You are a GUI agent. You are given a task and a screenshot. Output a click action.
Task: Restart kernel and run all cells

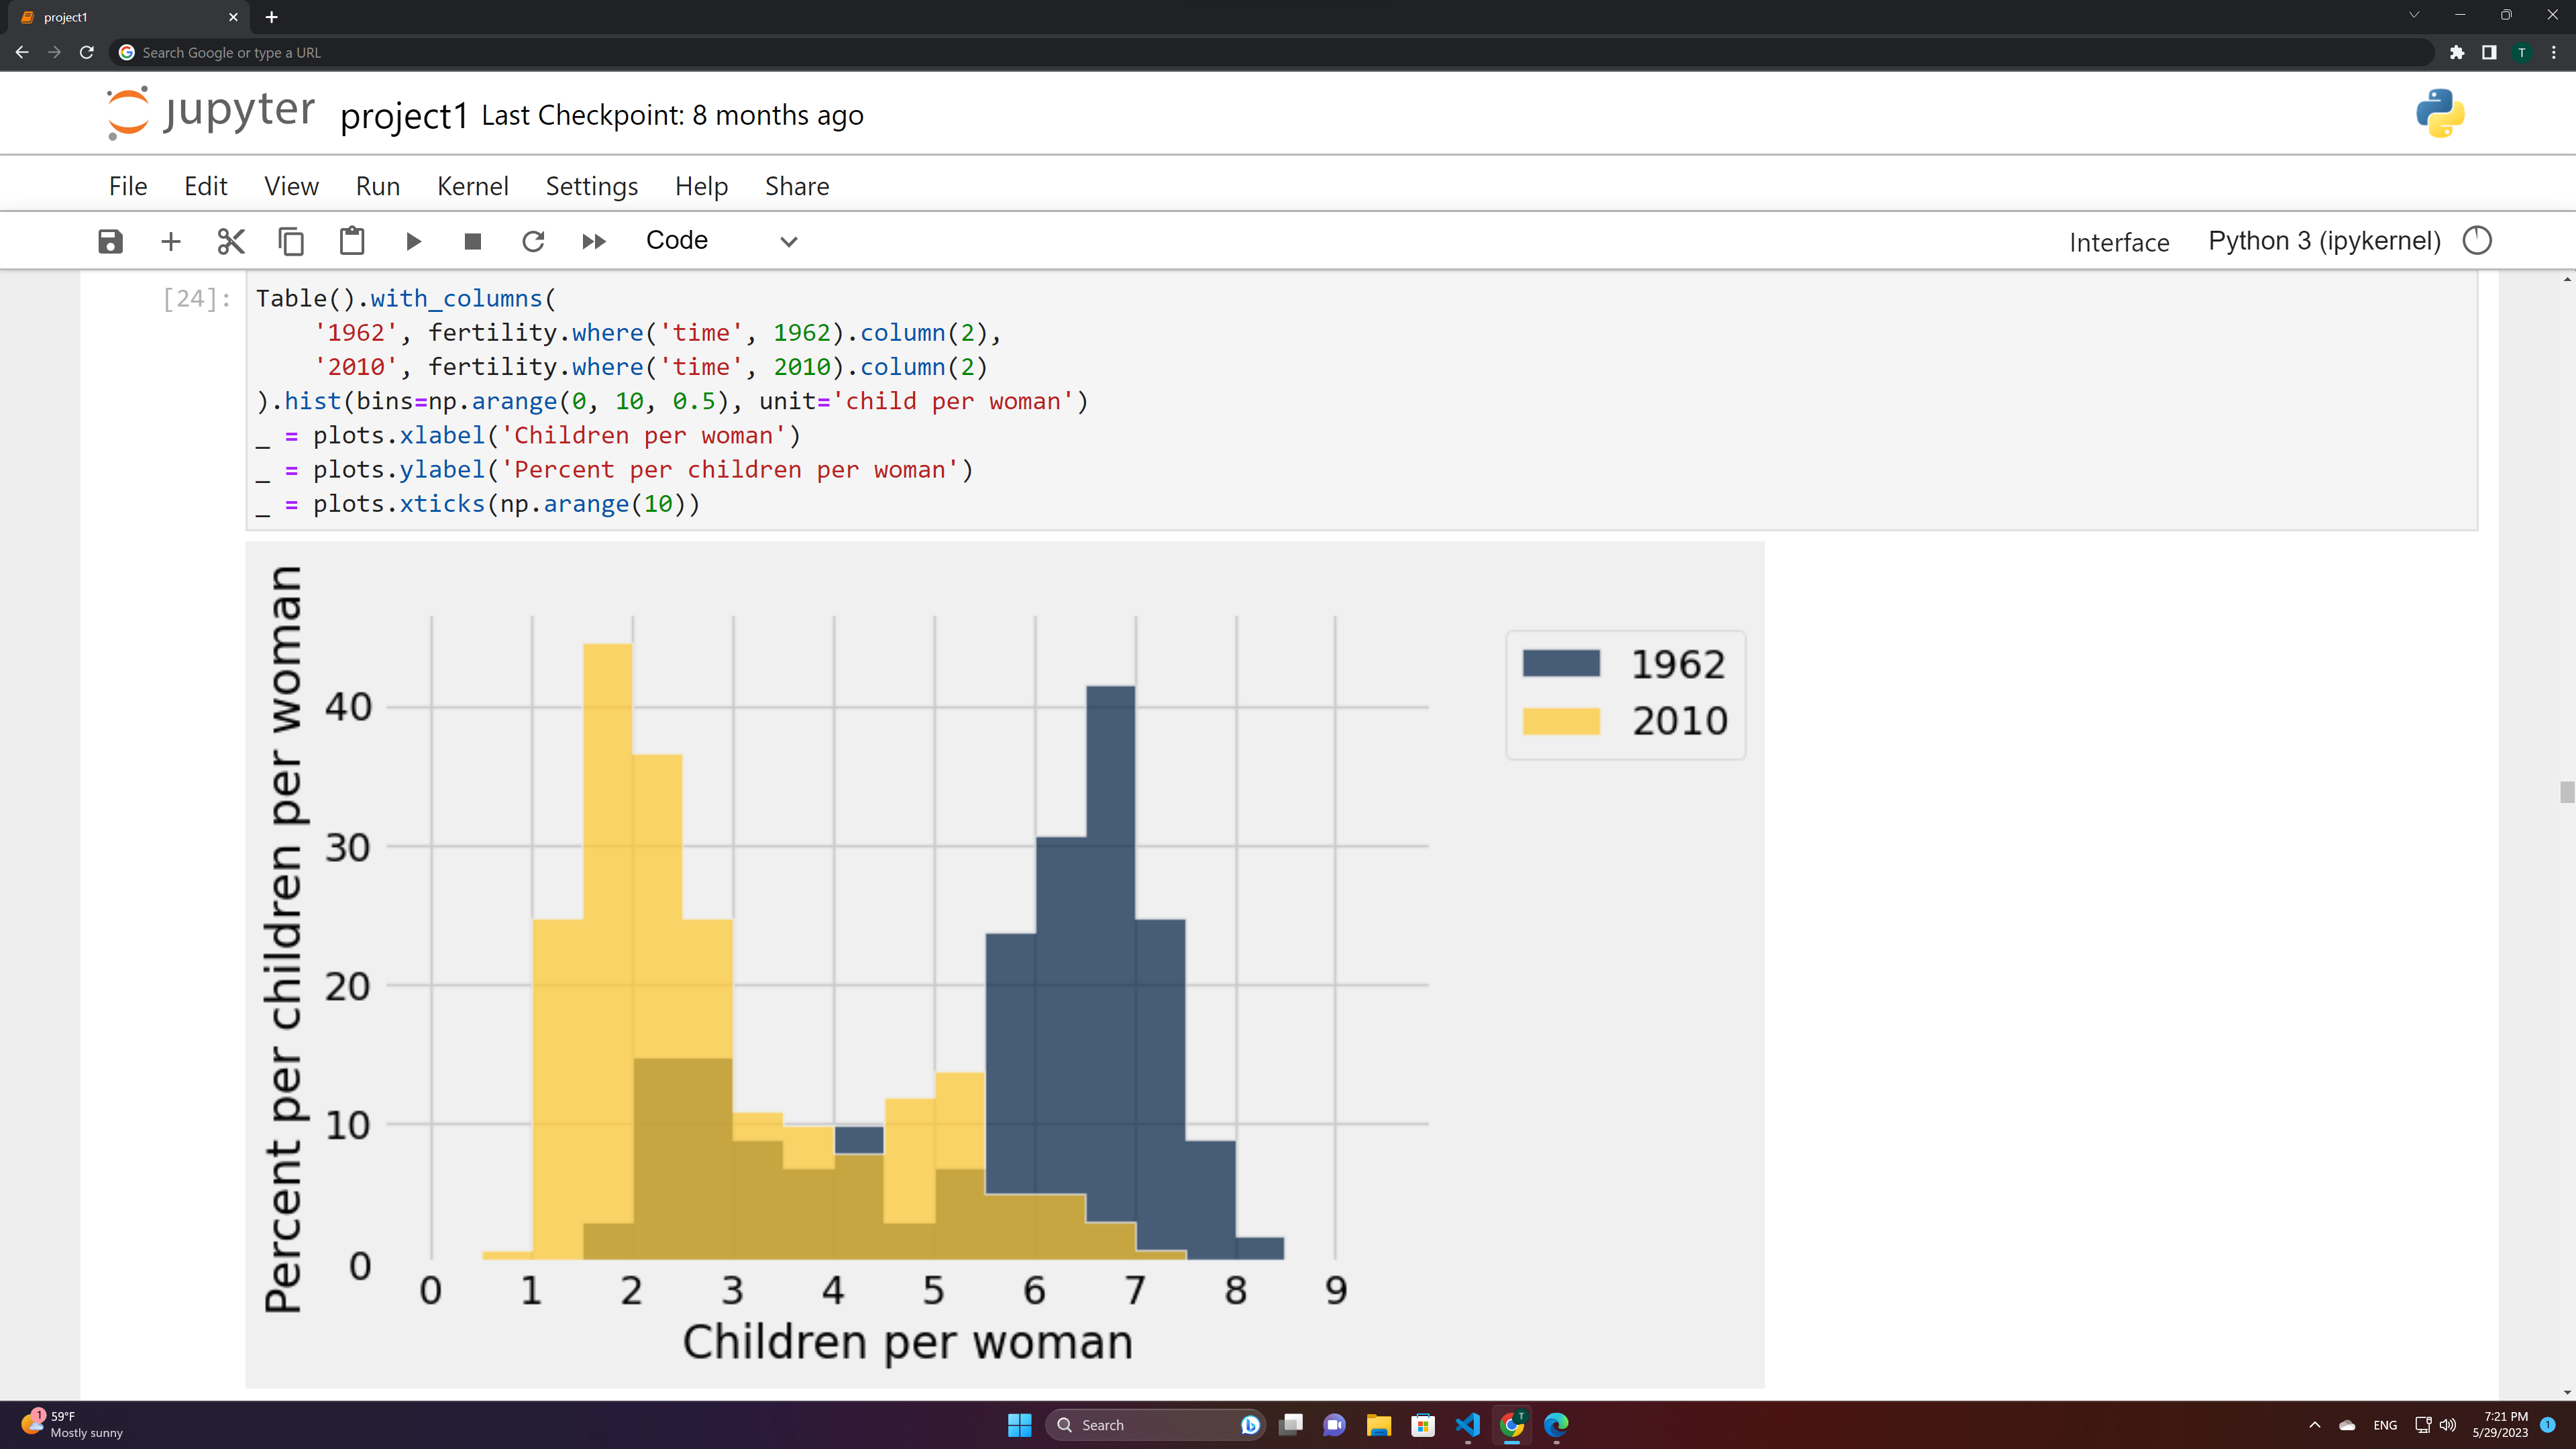point(594,241)
